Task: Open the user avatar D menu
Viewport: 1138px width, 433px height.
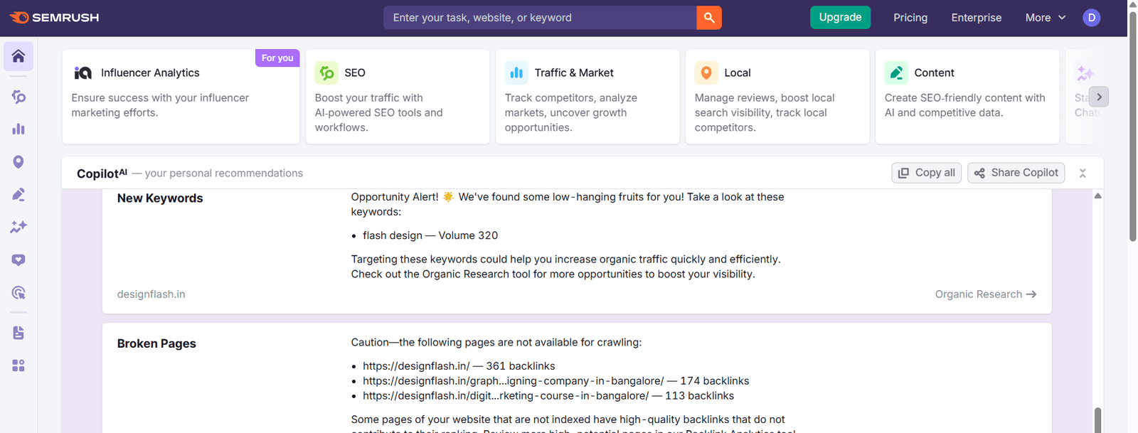Action: (x=1092, y=18)
